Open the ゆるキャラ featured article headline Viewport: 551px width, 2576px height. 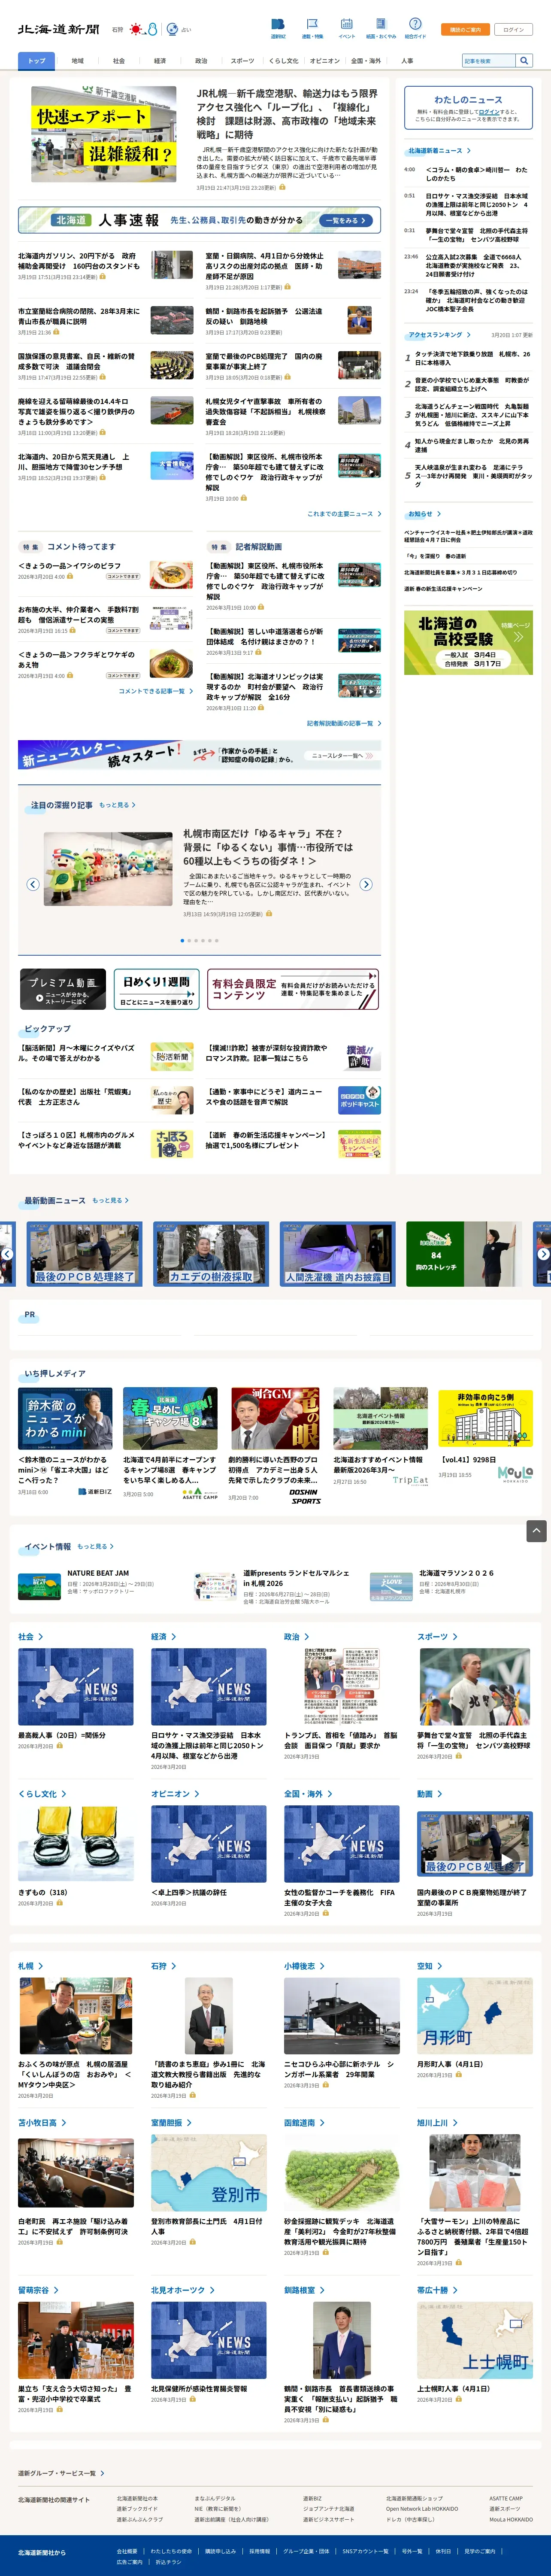pos(268,847)
